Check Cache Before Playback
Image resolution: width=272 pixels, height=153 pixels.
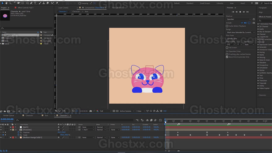(227, 26)
